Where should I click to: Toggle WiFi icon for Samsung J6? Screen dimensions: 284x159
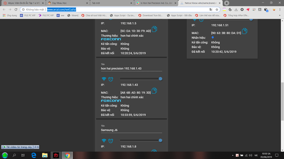point(104,141)
